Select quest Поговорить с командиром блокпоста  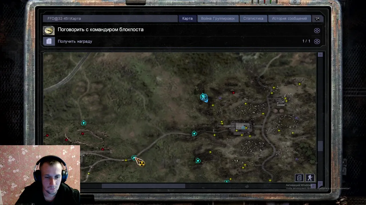[x=101, y=30]
